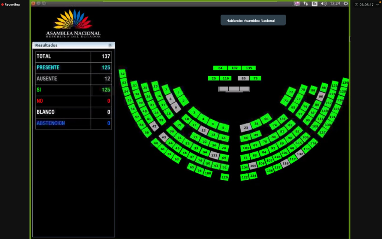
Task: Click gray absent seat 132
Action: 300,154
